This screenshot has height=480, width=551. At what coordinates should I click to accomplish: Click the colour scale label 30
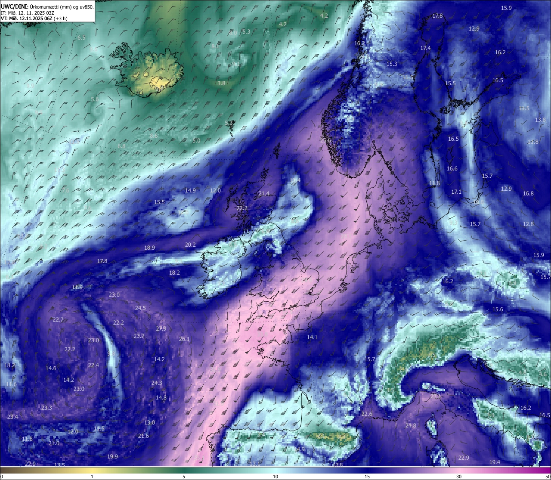tap(459, 477)
